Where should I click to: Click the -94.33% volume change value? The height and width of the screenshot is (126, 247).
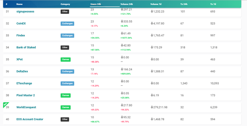[125, 110]
